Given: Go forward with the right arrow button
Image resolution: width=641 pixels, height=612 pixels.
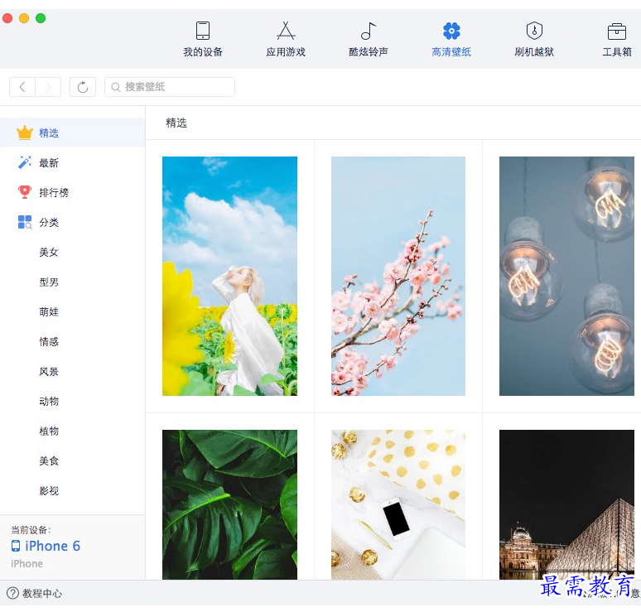Looking at the screenshot, I should pos(48,87).
